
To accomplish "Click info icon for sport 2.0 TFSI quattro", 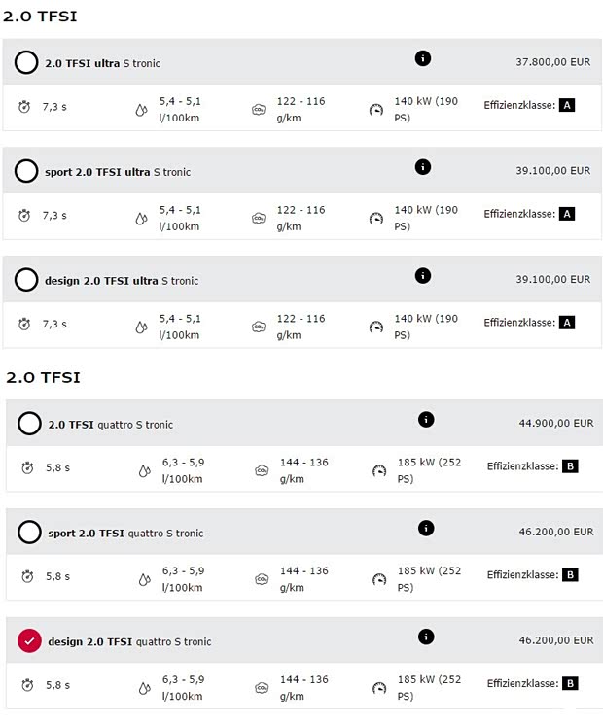I will point(425,529).
